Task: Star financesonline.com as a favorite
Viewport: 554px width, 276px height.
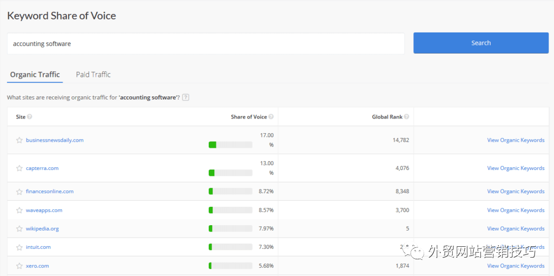Action: pyautogui.click(x=19, y=192)
